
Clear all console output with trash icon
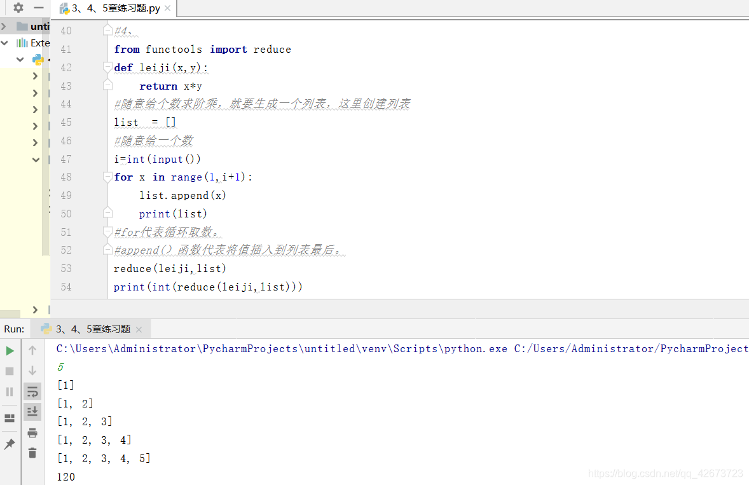[31, 453]
